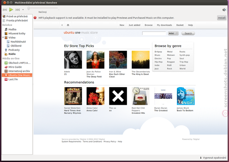Screen dimensions: 229x162
Task: Open the volume speaker icon
Action: click(x=224, y=10)
